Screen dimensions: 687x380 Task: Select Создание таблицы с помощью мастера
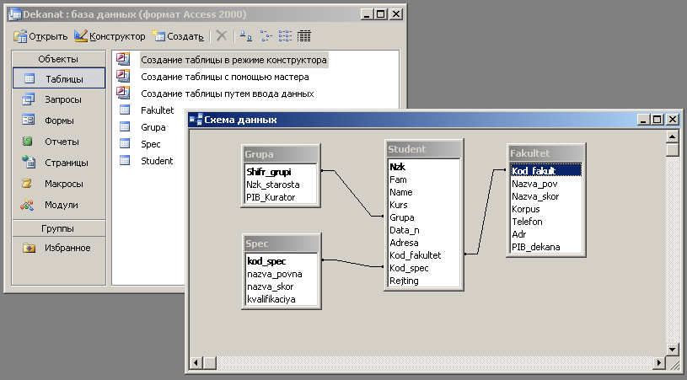coord(225,77)
